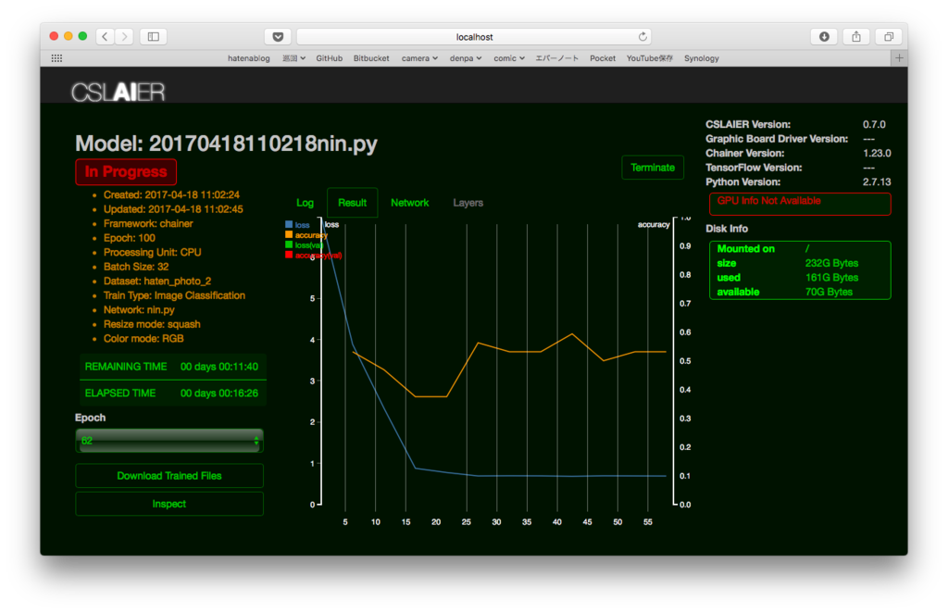Open YouTube保存 bookmark
The width and height of the screenshot is (948, 613).
point(649,58)
